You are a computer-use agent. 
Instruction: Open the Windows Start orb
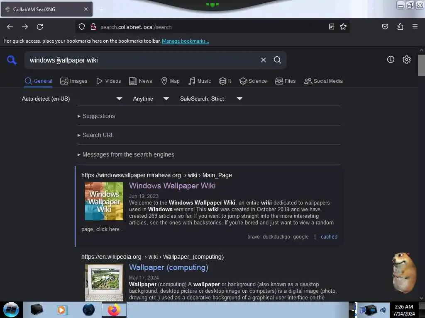tap(11, 310)
